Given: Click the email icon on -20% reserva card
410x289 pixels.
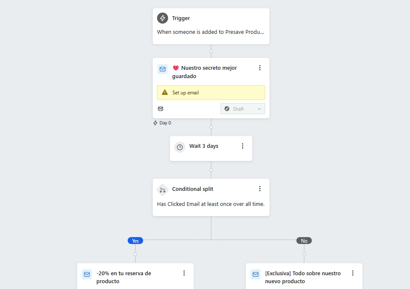Looking at the screenshot, I should (x=86, y=274).
